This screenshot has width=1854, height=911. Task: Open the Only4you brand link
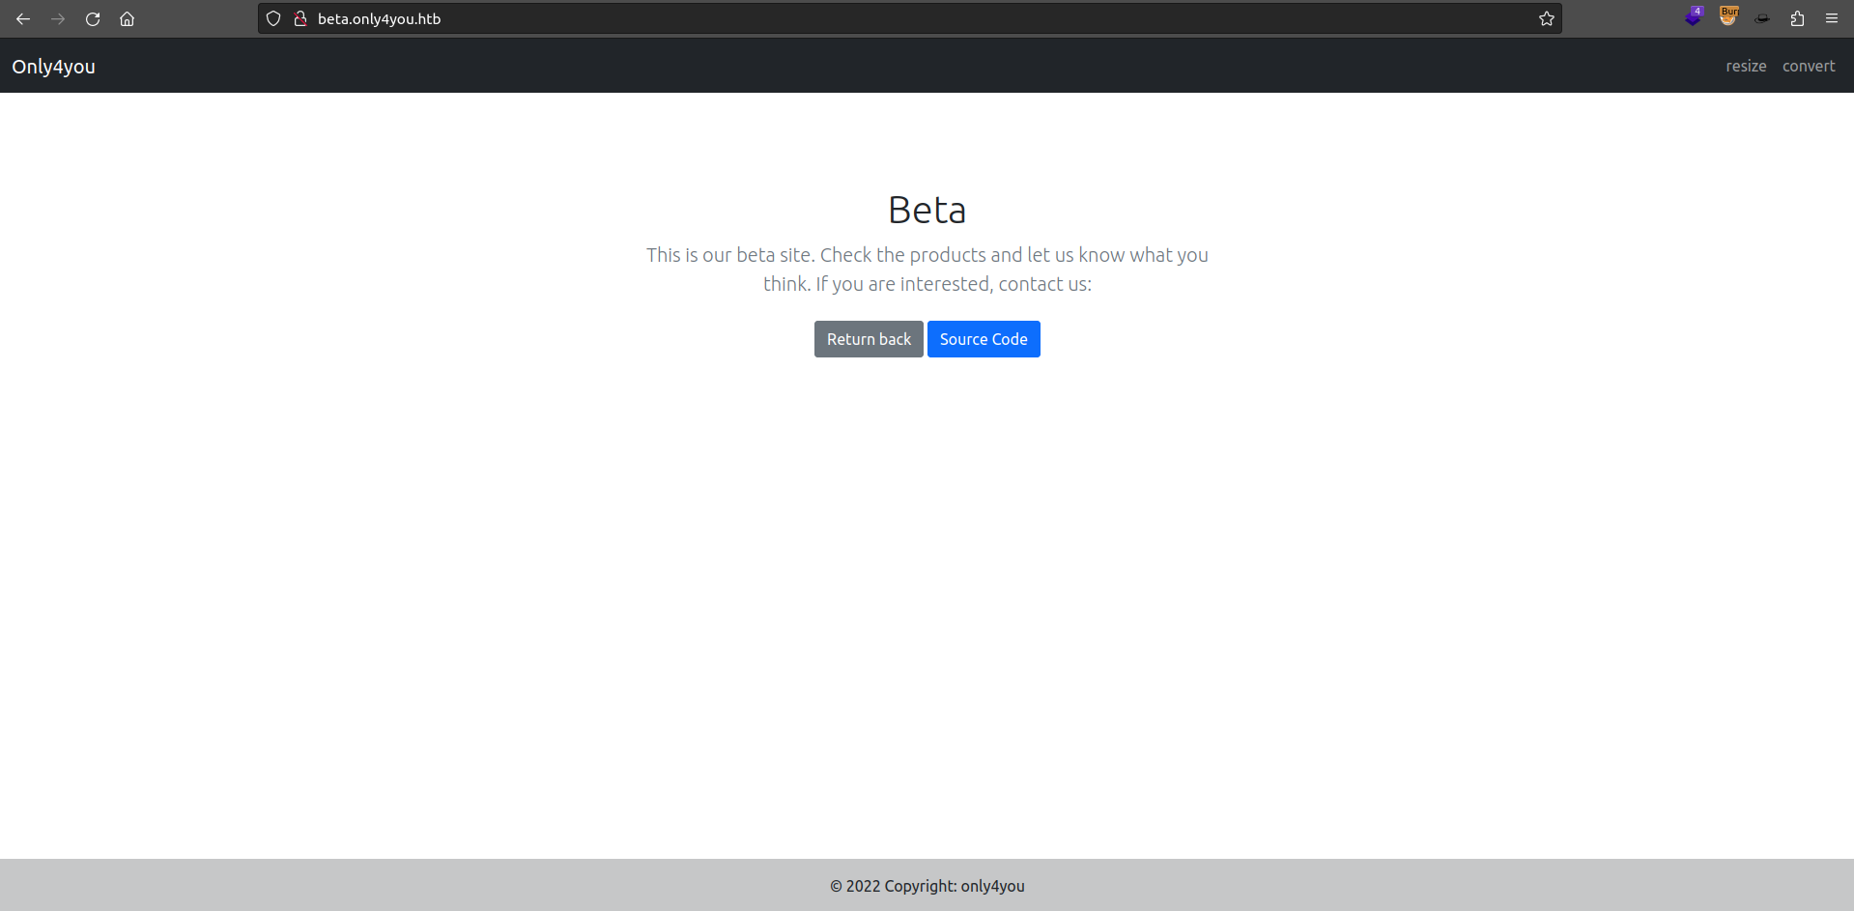click(x=53, y=67)
